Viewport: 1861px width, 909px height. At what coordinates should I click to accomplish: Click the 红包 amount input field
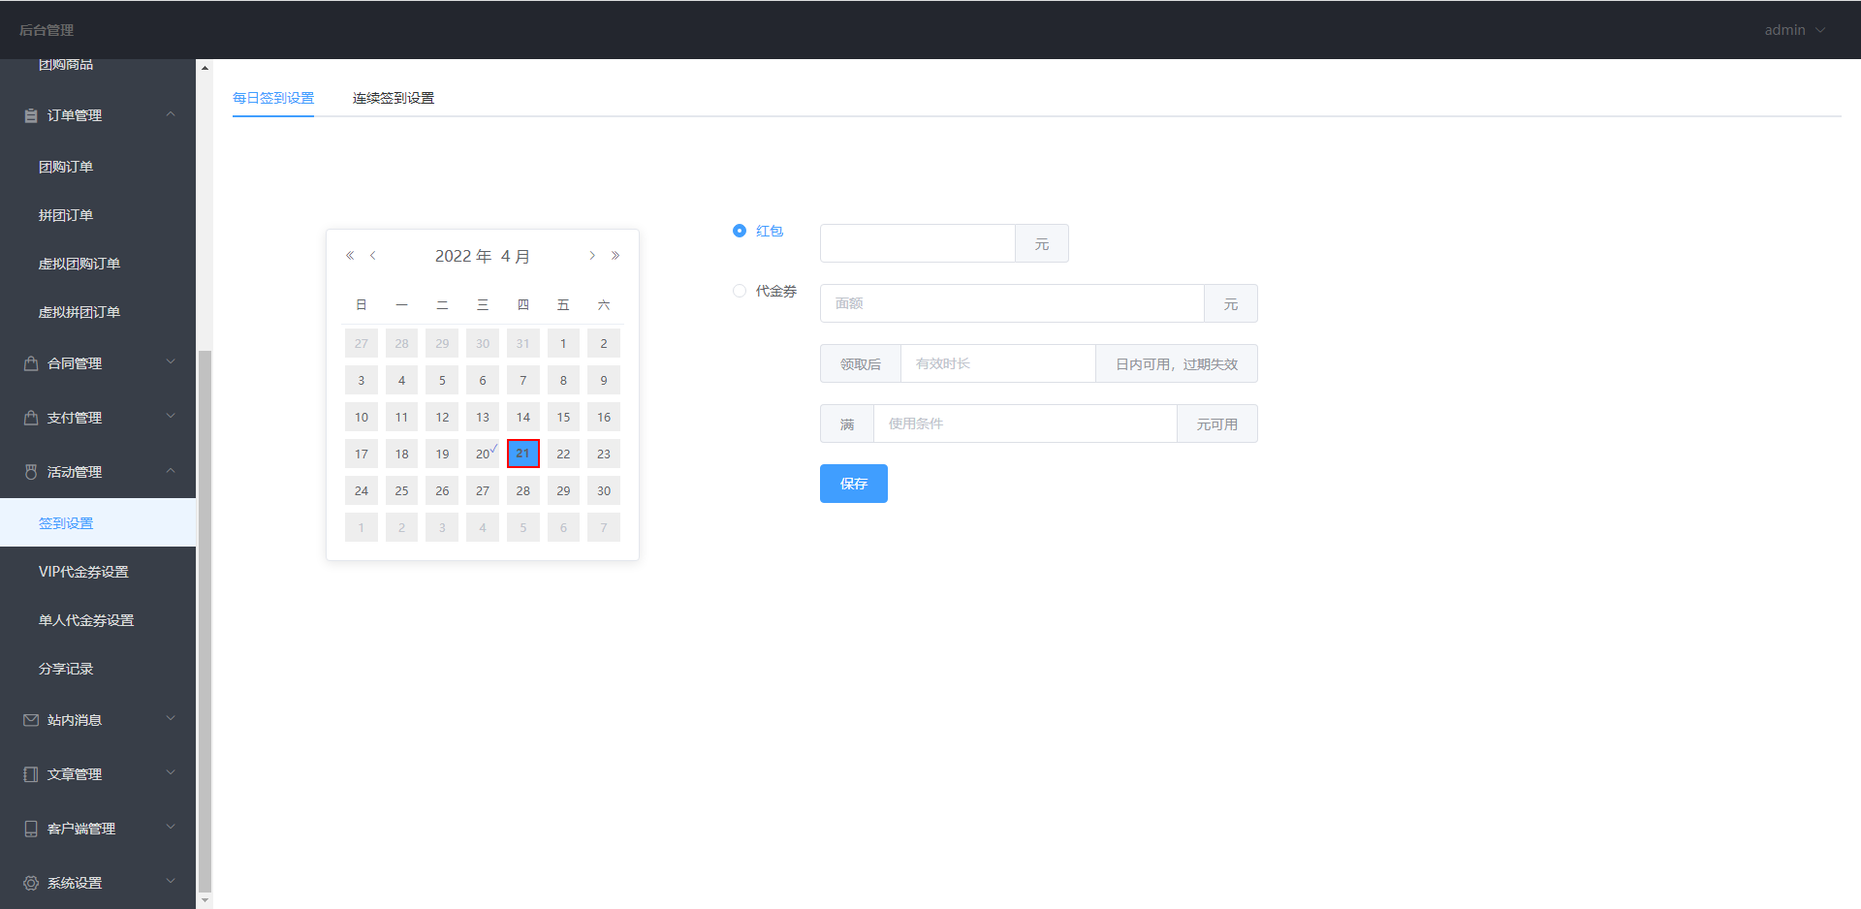tap(917, 243)
